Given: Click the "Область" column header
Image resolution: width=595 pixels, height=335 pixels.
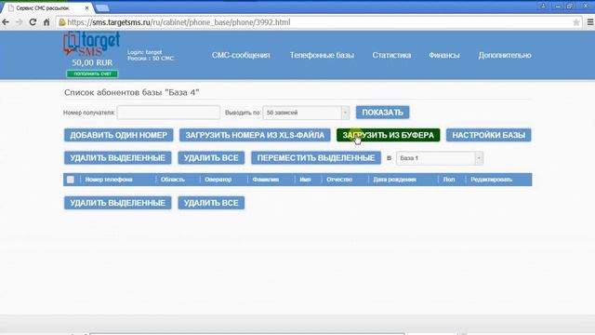Looking at the screenshot, I should click(173, 180).
